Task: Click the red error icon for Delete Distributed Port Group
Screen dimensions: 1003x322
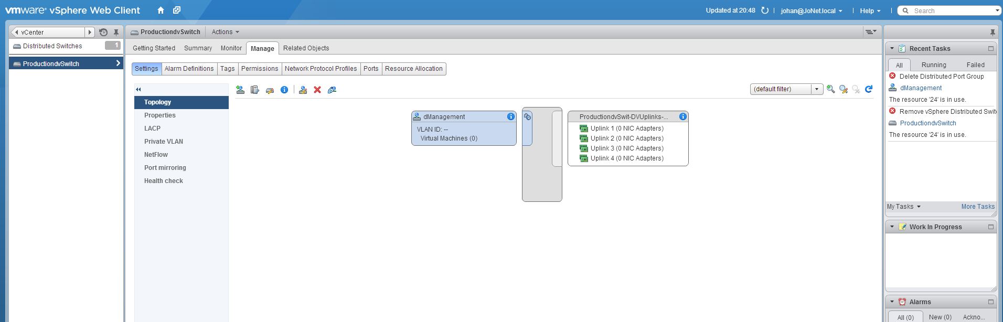Action: [x=892, y=76]
